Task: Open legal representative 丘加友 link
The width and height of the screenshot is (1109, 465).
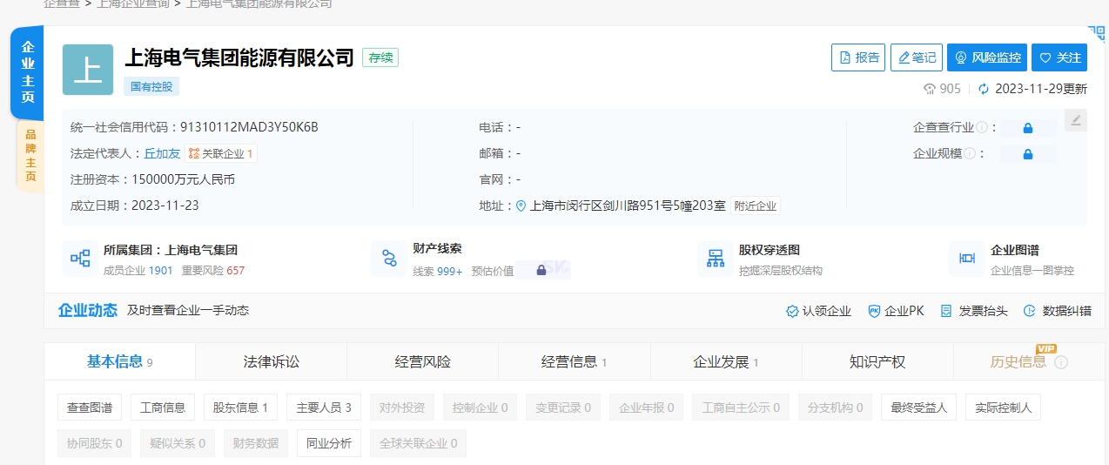Action: click(162, 153)
